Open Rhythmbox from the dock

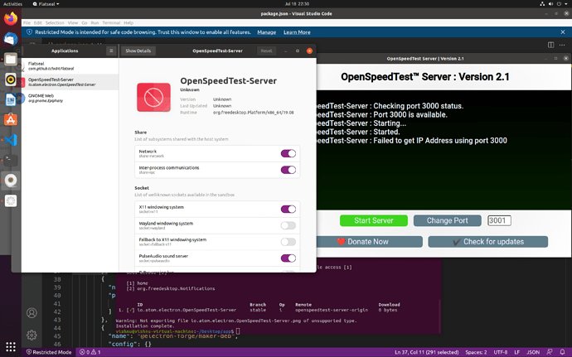tap(11, 80)
